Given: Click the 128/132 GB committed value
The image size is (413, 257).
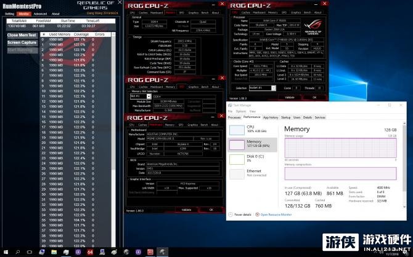Looking at the screenshot, I should [297, 206].
